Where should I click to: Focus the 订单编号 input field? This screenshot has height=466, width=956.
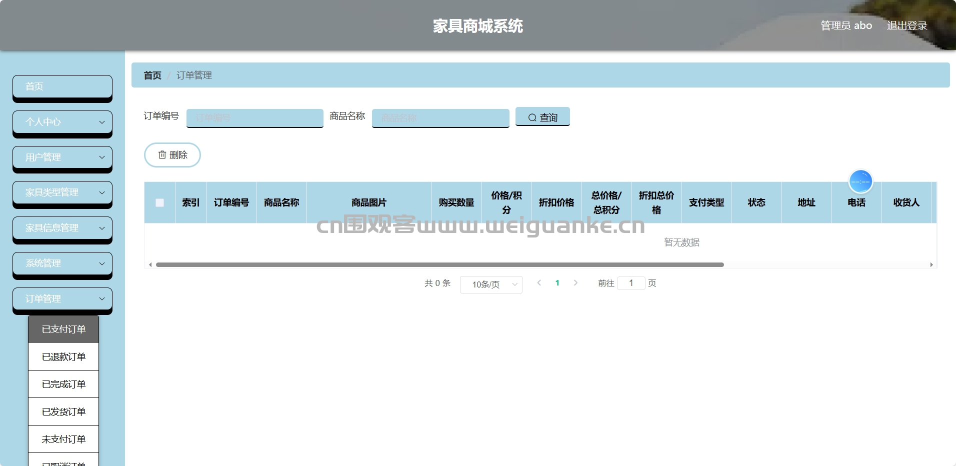[x=255, y=118]
